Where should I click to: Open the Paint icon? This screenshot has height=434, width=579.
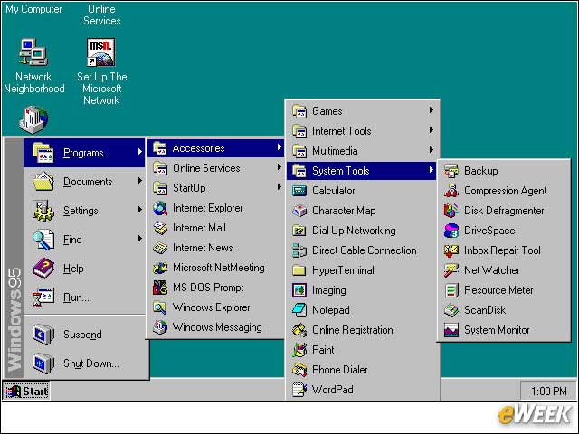299,350
